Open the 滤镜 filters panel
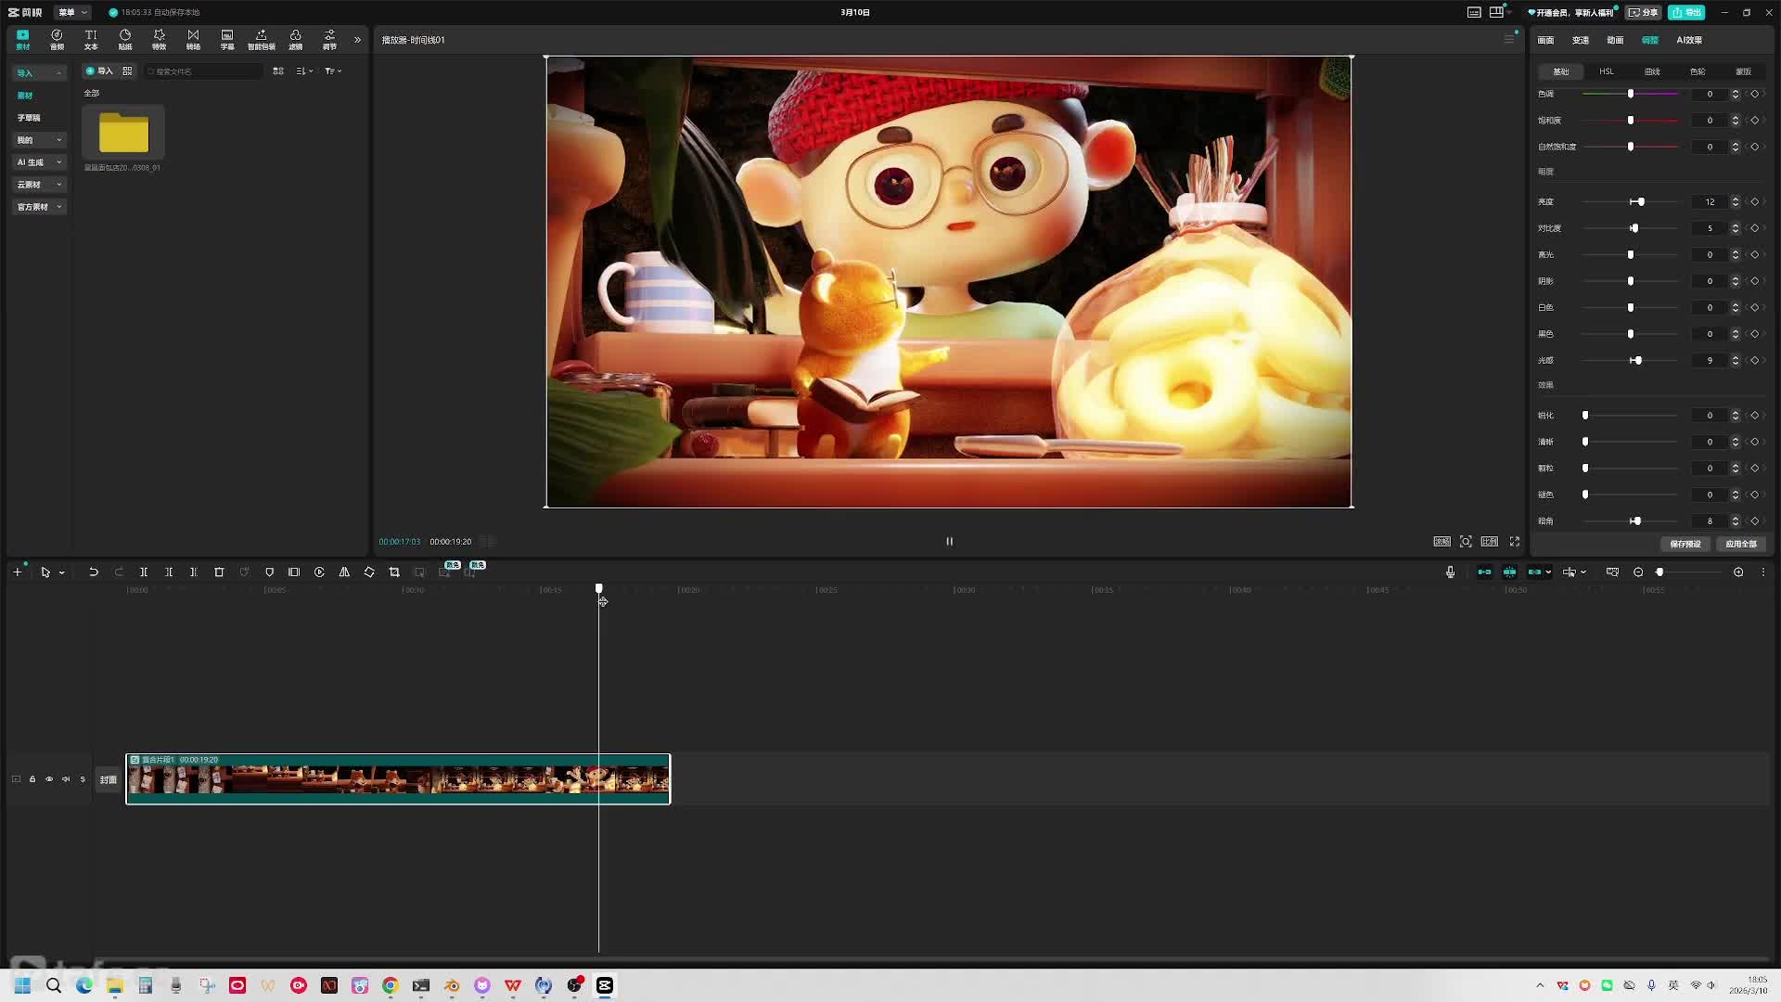 [x=295, y=39]
